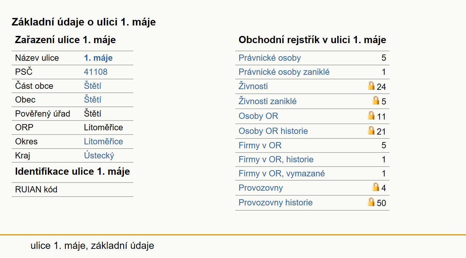Open the Osoby OR historie link

pos(273,131)
